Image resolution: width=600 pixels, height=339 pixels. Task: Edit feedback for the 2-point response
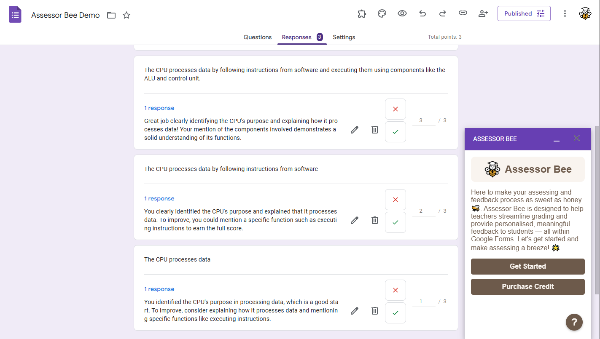[355, 220]
